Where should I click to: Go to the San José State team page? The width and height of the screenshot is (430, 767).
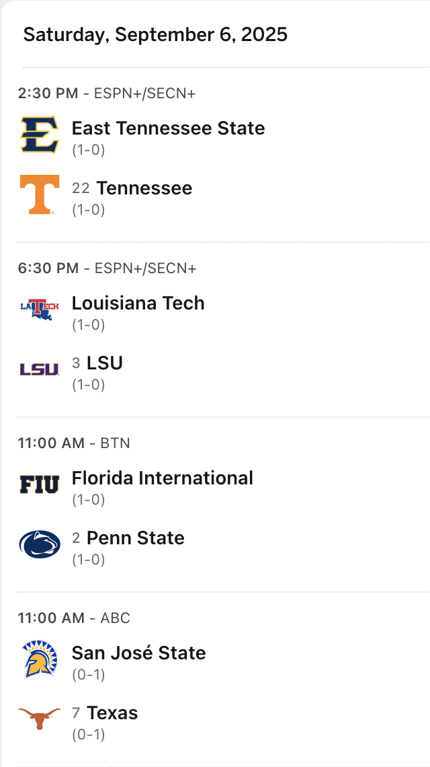pos(138,653)
